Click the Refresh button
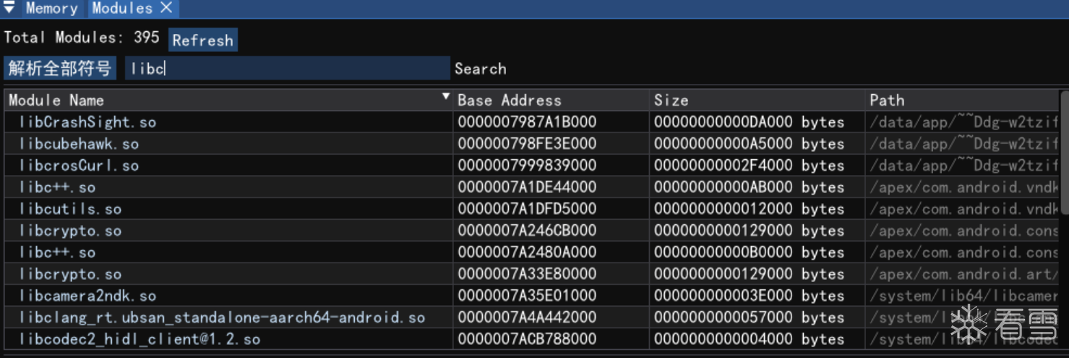This screenshot has height=358, width=1069. tap(203, 40)
